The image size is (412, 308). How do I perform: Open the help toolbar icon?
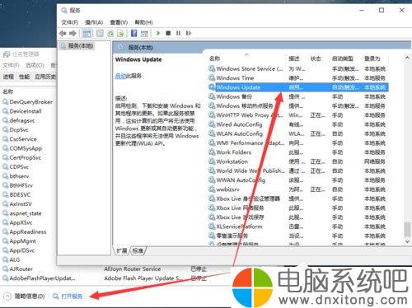pos(134,33)
